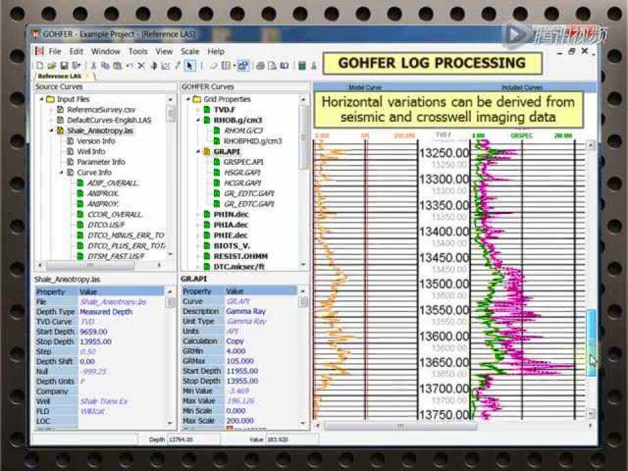Screen dimensions: 628x471
Task: Select GRSPEC.API under GR.API
Action: click(x=243, y=162)
